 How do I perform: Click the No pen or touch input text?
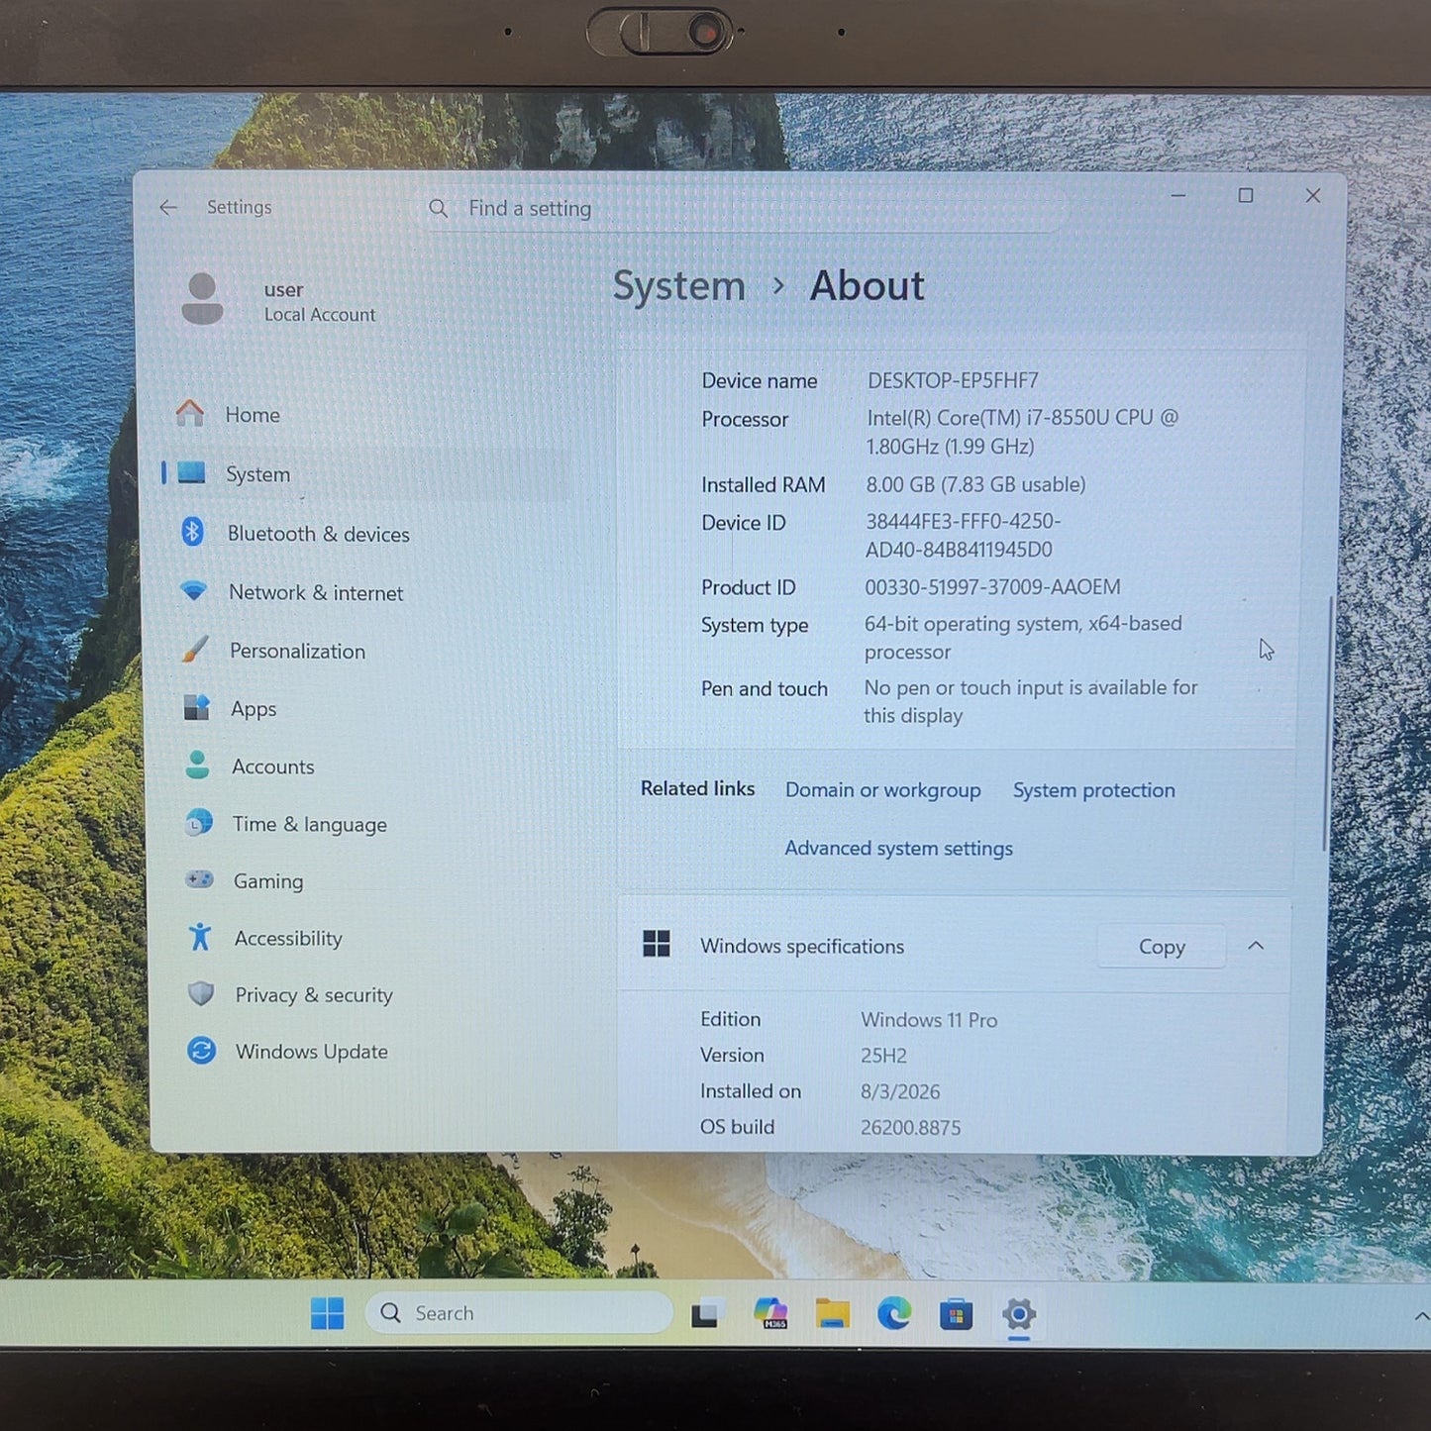[x=1030, y=701]
